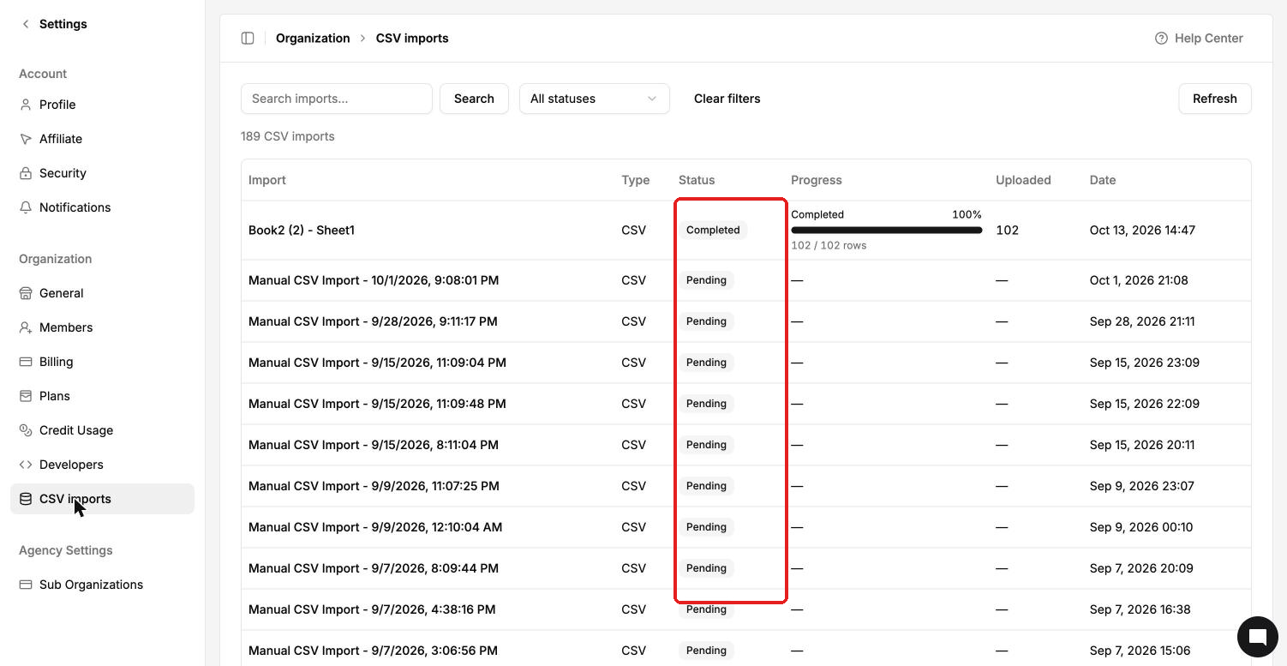Click the 189 CSV imports count text
This screenshot has width=1287, height=666.
(x=288, y=136)
